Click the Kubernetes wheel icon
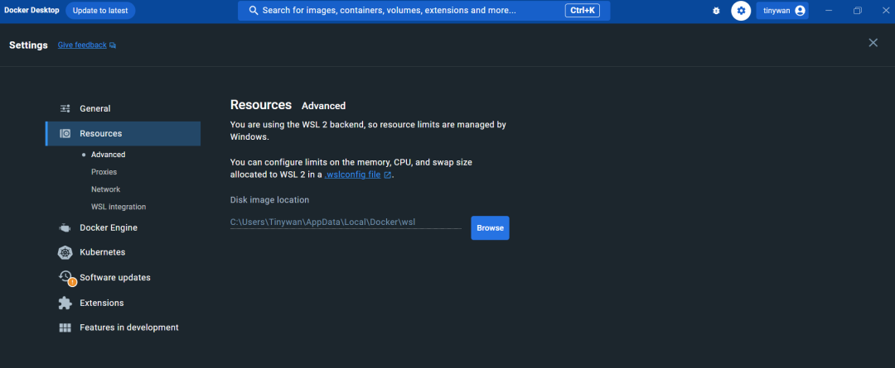This screenshot has width=895, height=368. click(x=65, y=252)
